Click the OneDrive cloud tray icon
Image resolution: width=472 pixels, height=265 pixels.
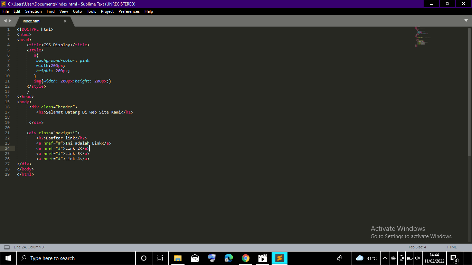[393, 258]
